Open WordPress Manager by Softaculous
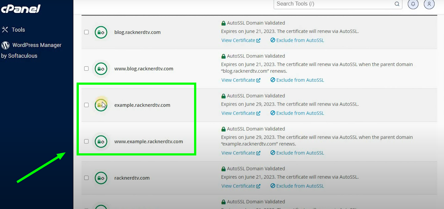Screen dimensions: 444x209 pyautogui.click(x=31, y=50)
